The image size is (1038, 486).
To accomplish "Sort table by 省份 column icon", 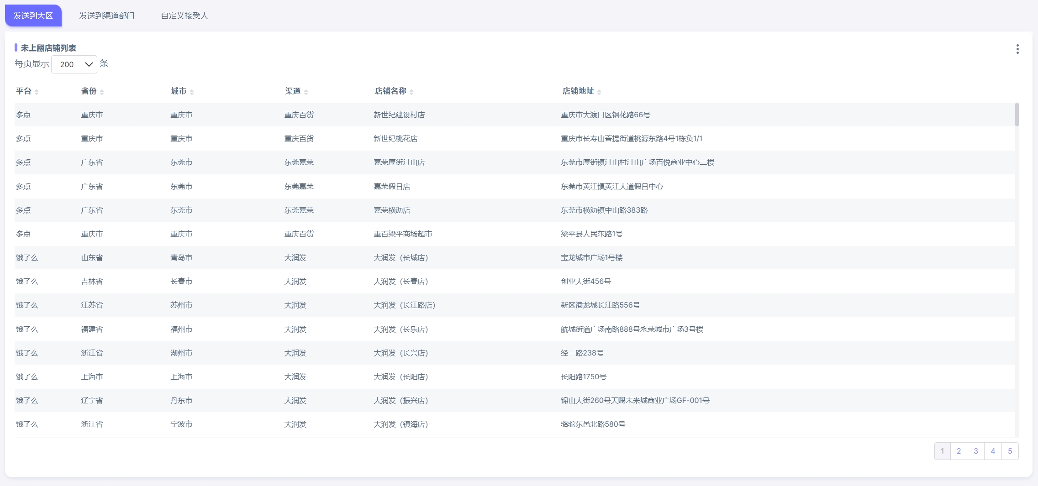I will (x=102, y=92).
